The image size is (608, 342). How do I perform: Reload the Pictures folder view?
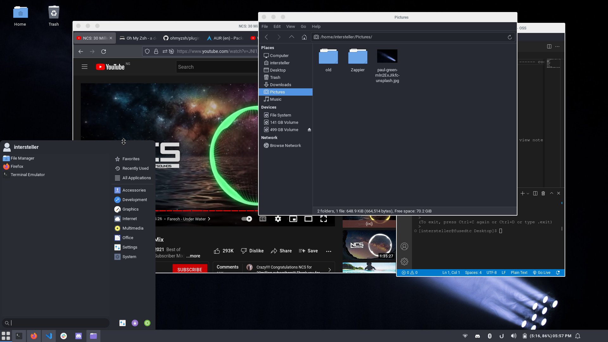point(510,37)
